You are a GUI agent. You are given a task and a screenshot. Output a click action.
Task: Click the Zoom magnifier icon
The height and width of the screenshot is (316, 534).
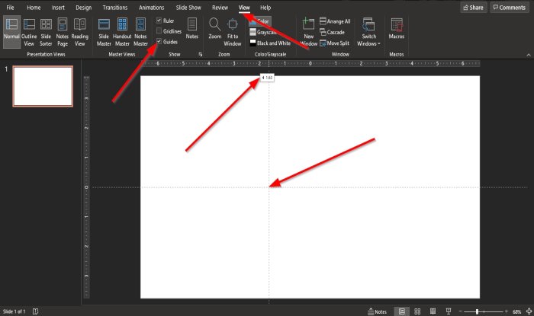(x=215, y=24)
